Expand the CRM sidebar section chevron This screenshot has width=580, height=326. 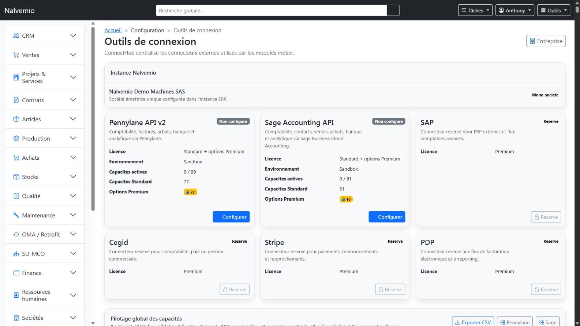(73, 35)
